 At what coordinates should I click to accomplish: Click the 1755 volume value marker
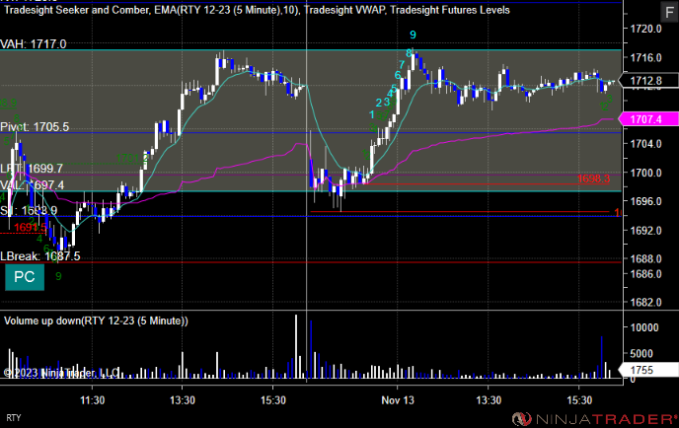click(648, 370)
